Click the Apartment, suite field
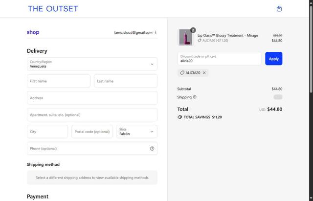 [x=92, y=115]
